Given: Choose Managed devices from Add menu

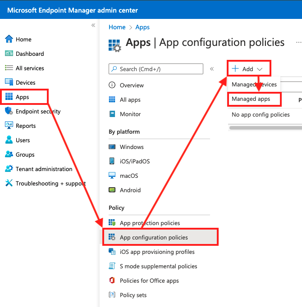Looking at the screenshot, I should point(254,84).
